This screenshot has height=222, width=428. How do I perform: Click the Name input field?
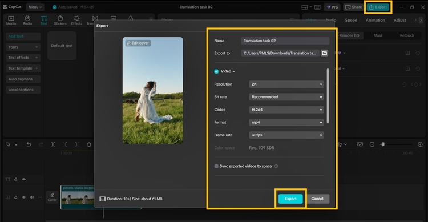(285, 41)
